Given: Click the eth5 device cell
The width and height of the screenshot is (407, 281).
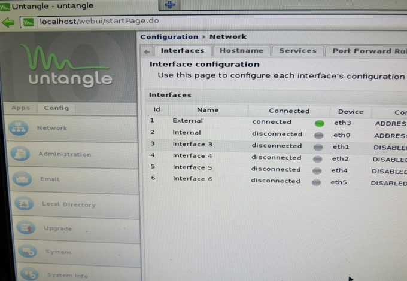Looking at the screenshot, I should 339,182.
